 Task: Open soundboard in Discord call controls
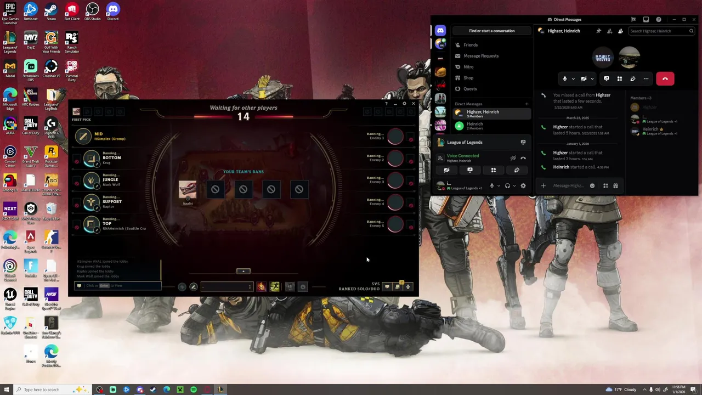[633, 78]
